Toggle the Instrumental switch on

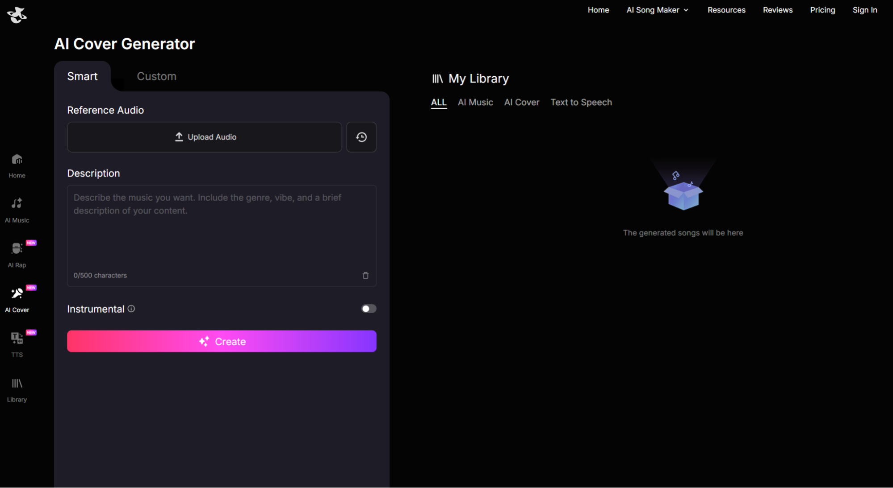point(369,309)
